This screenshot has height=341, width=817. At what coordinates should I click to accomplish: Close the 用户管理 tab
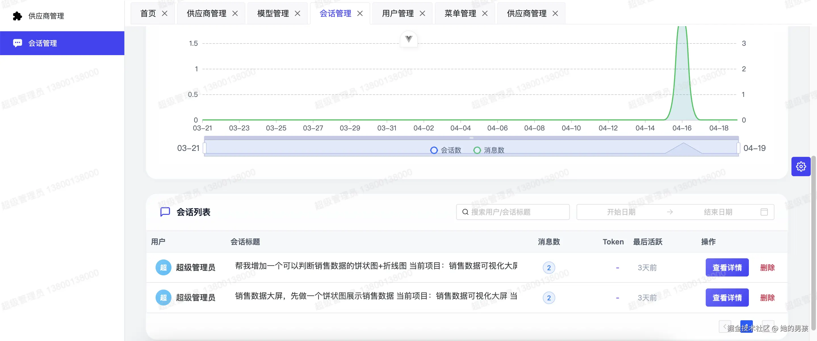click(422, 13)
